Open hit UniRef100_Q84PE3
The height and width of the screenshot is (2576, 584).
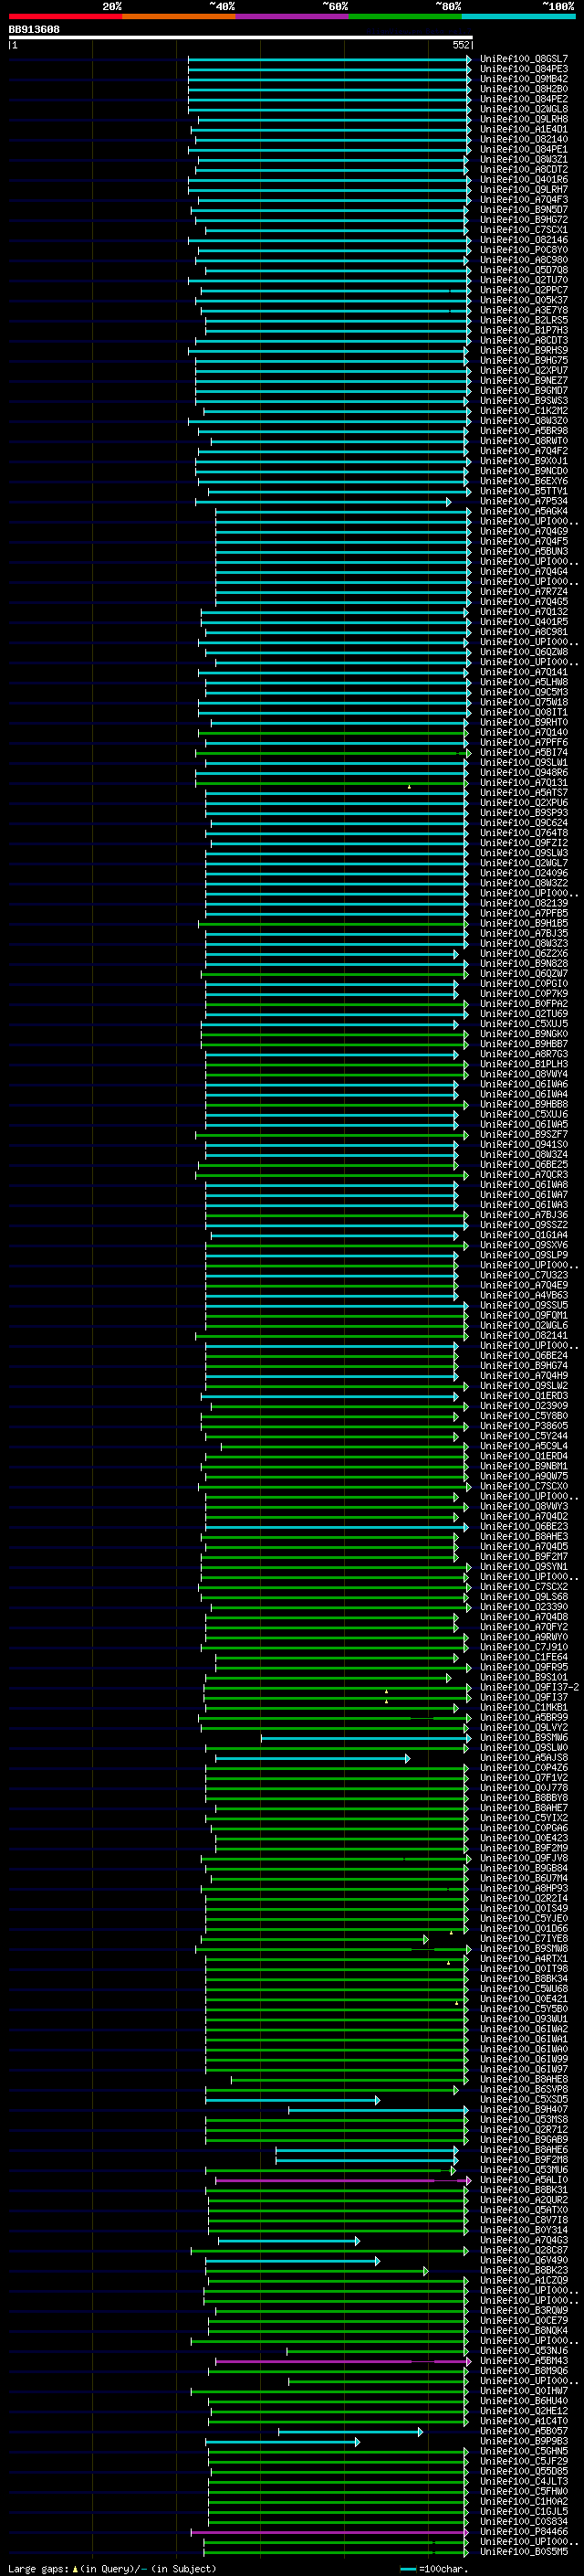tap(524, 69)
